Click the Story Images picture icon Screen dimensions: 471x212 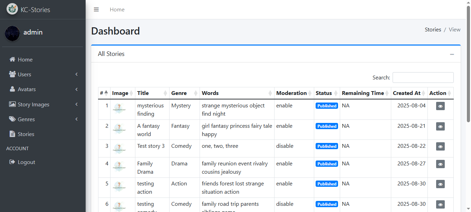pyautogui.click(x=12, y=104)
